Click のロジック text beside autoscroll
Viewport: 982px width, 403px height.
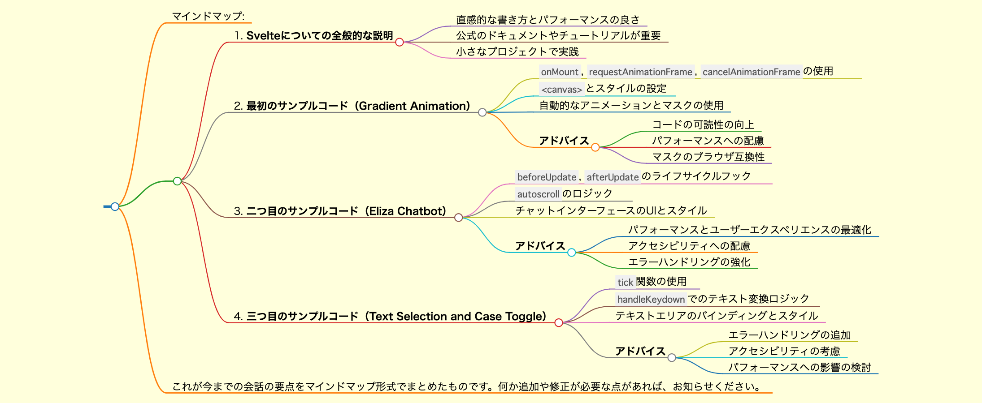click(587, 193)
